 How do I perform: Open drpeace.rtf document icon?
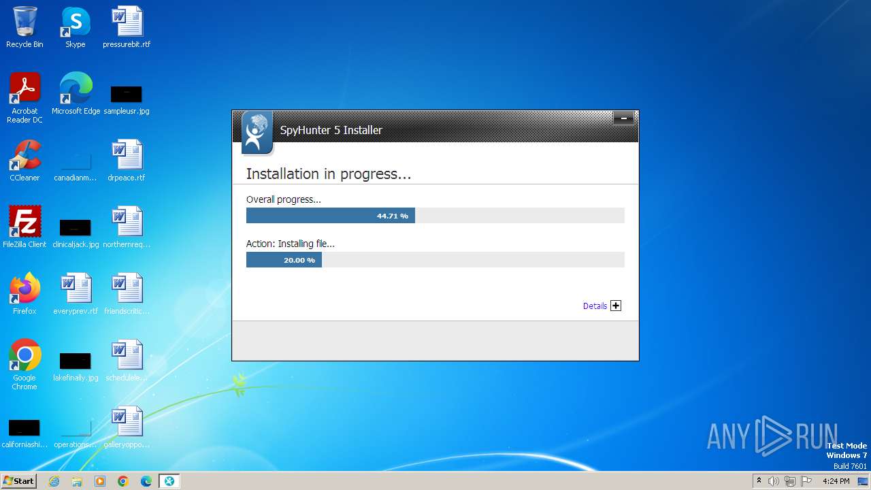click(127, 161)
